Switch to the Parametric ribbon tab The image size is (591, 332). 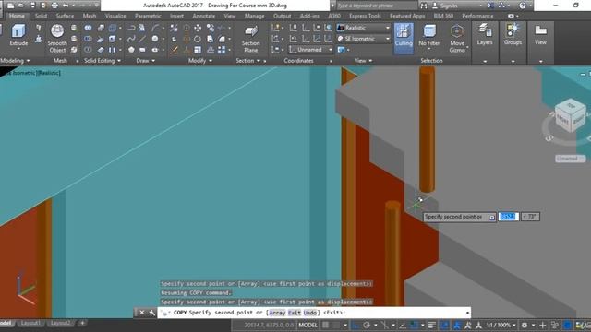(148, 16)
